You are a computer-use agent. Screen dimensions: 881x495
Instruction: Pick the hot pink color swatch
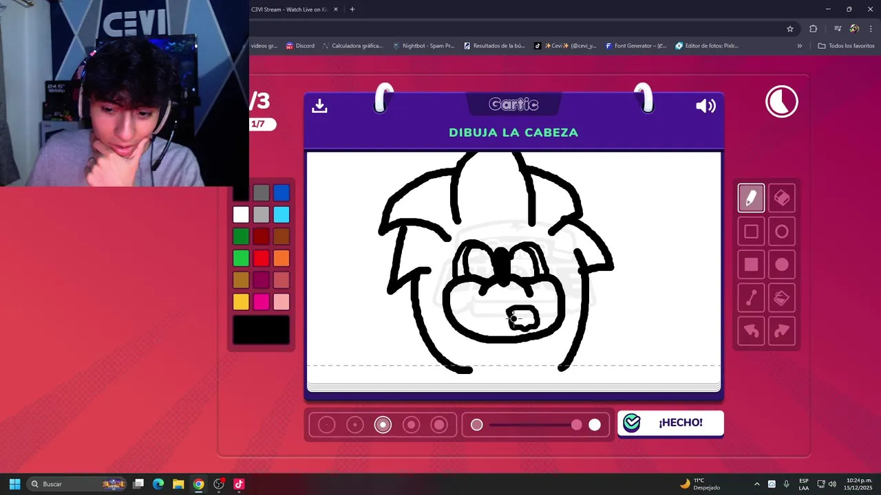pyautogui.click(x=261, y=302)
